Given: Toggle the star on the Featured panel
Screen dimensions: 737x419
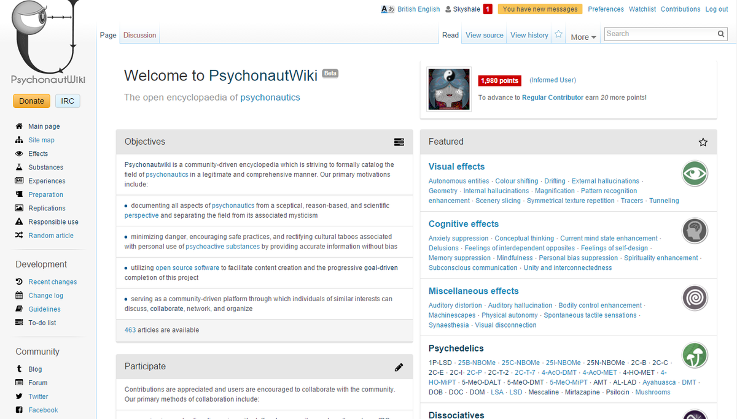Looking at the screenshot, I should coord(703,142).
